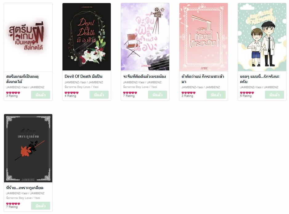
Task: Click the แรดๆ แบบนี้...รักจริงนะครับ title
Action: (260, 79)
